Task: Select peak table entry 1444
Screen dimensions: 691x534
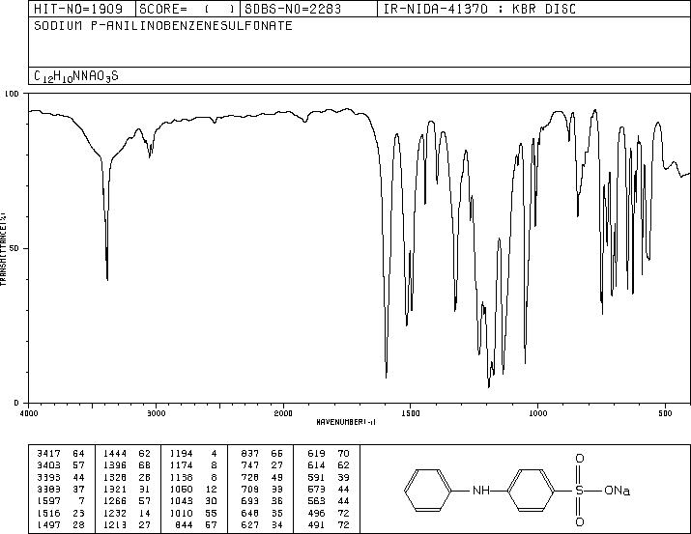Action: point(115,454)
